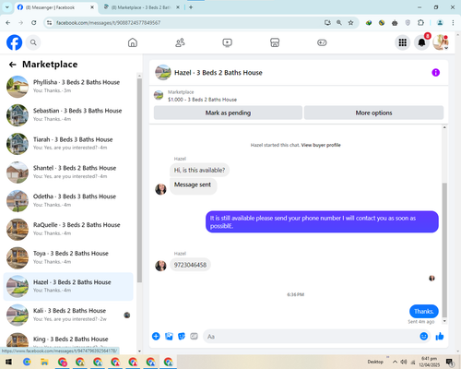Open the Video (Watch) icon
This screenshot has width=461, height=369.
(227, 42)
